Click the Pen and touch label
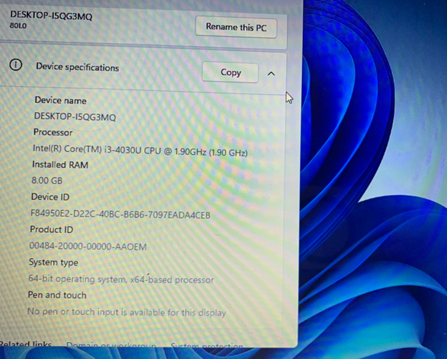Image resolution: width=447 pixels, height=359 pixels. pos(57,295)
